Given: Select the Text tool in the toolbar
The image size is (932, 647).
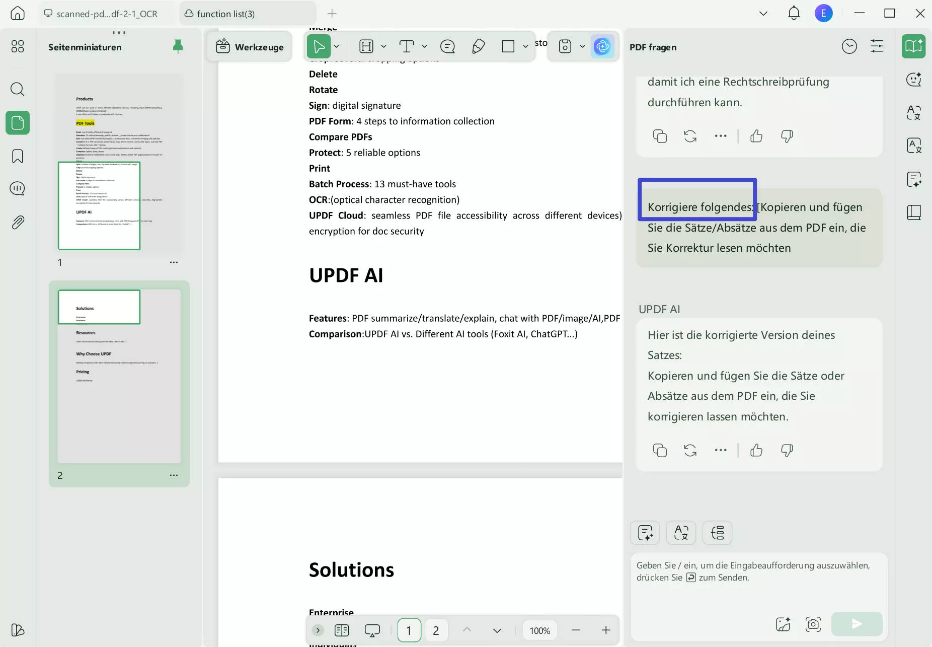Looking at the screenshot, I should (408, 46).
